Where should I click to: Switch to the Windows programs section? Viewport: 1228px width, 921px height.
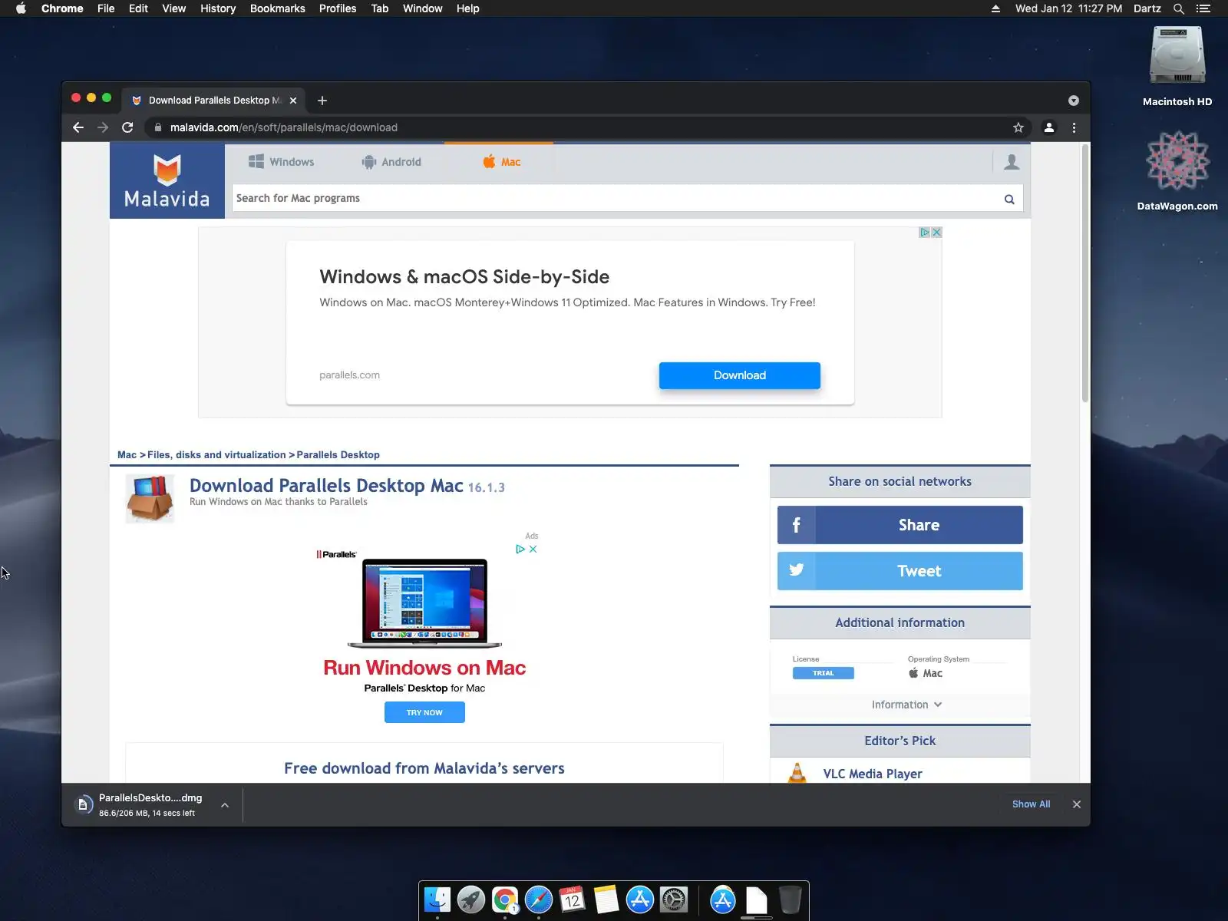[x=281, y=162]
